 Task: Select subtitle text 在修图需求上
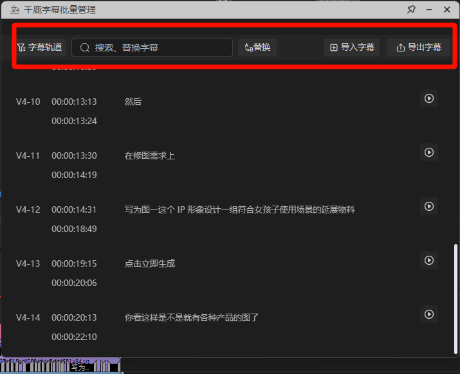point(150,156)
